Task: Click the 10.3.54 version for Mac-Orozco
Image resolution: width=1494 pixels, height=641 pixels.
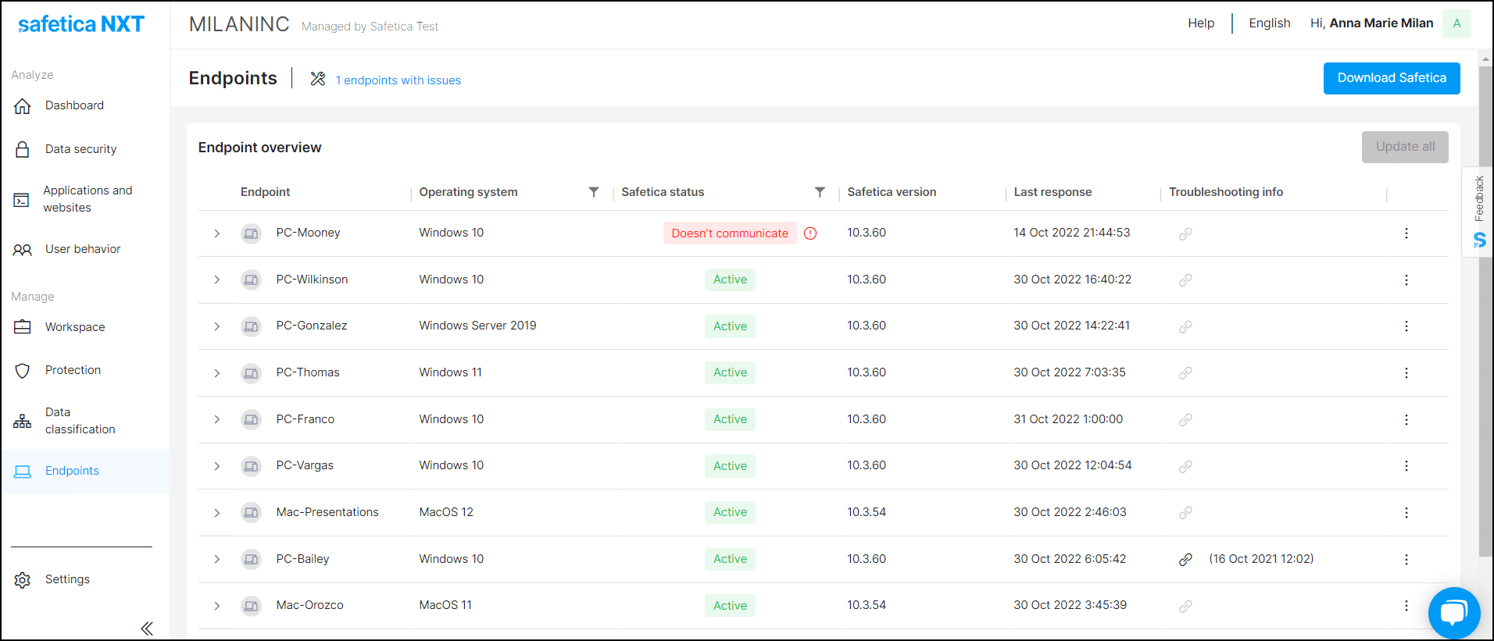Action: pos(867,605)
